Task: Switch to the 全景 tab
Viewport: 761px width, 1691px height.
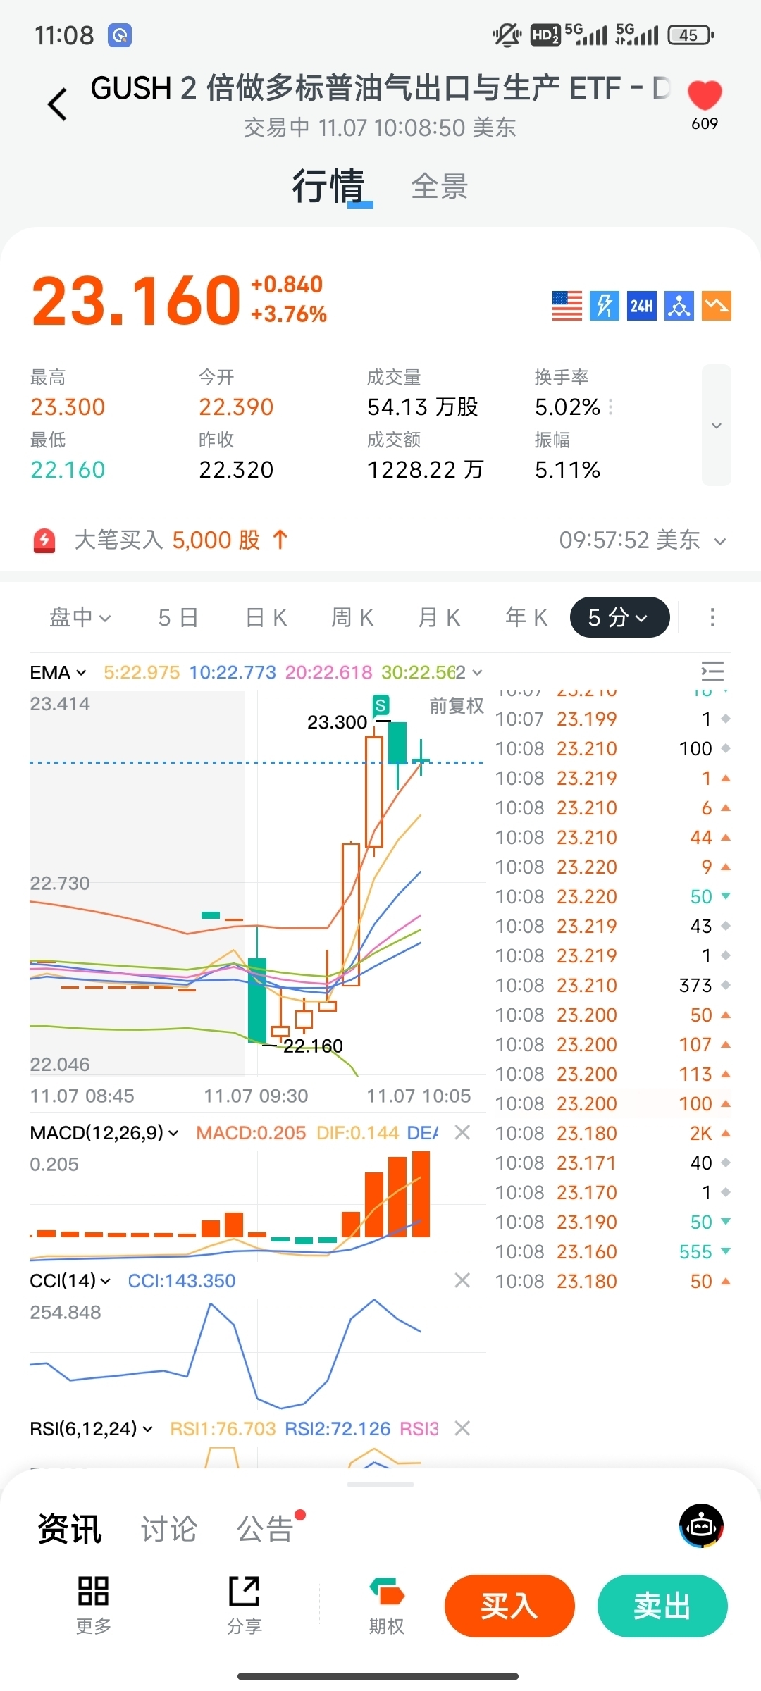Action: tap(440, 187)
